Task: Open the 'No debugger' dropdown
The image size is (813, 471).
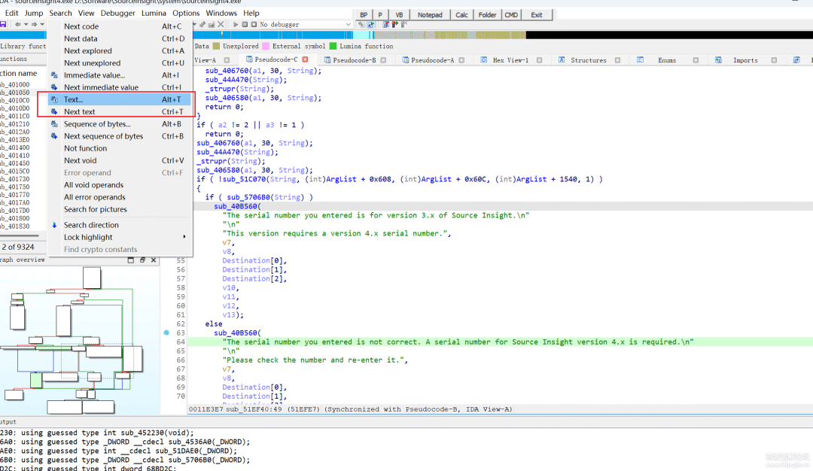Action: click(348, 25)
